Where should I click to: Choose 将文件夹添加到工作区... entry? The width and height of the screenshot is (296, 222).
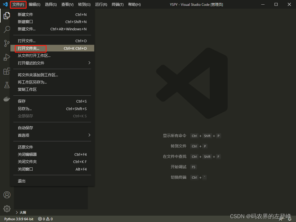52,75
